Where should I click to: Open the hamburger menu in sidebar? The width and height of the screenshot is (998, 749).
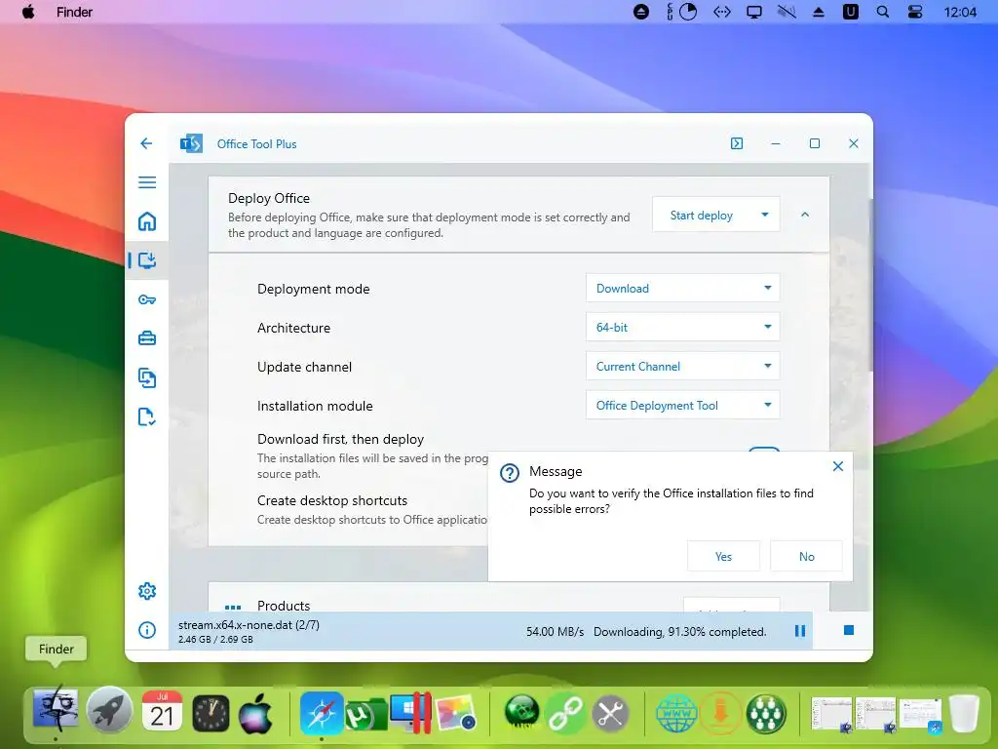(x=147, y=182)
